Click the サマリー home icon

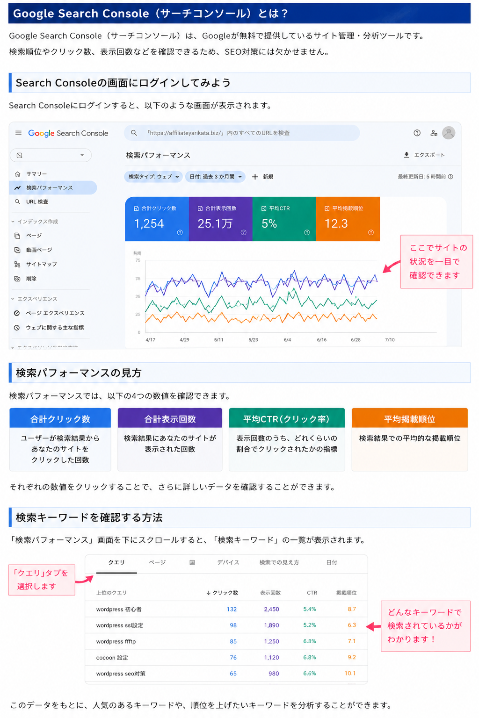point(17,174)
